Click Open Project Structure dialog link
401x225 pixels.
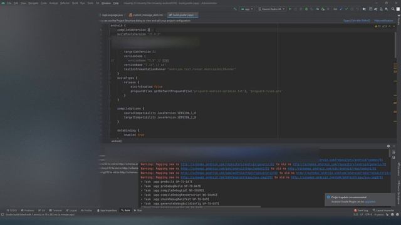tap(357, 21)
